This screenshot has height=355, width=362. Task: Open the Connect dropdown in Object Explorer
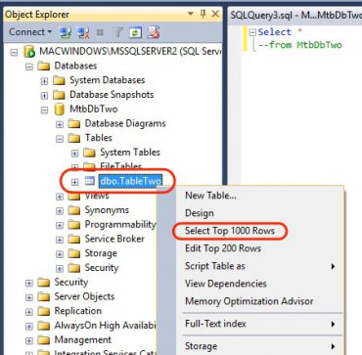30,32
